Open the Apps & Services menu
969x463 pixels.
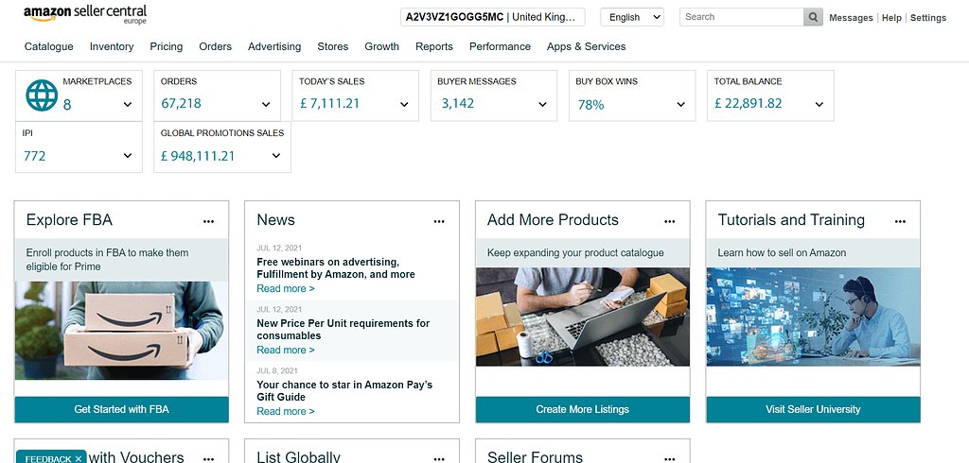(586, 46)
